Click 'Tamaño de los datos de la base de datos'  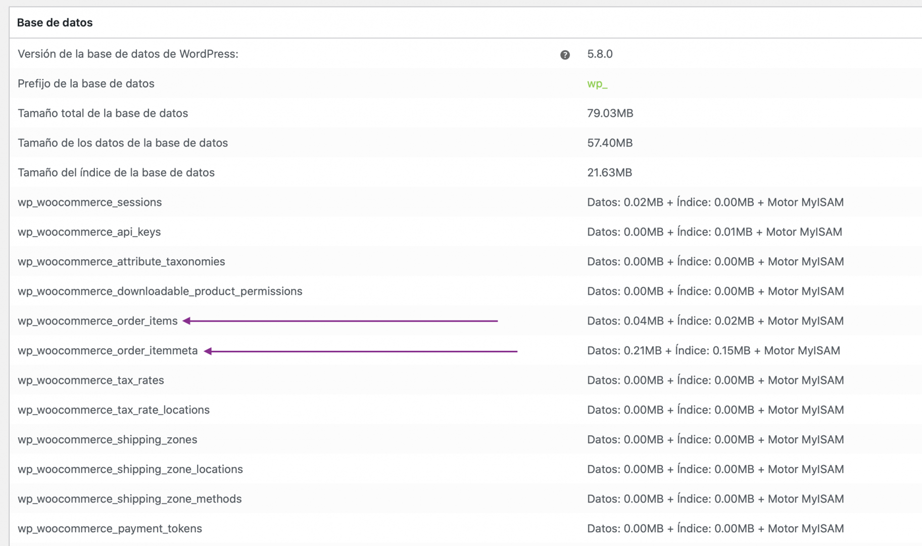pyautogui.click(x=123, y=143)
